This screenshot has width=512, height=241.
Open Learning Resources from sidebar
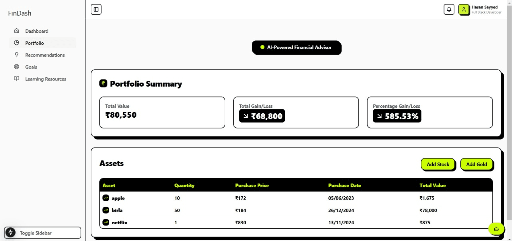tap(46, 79)
